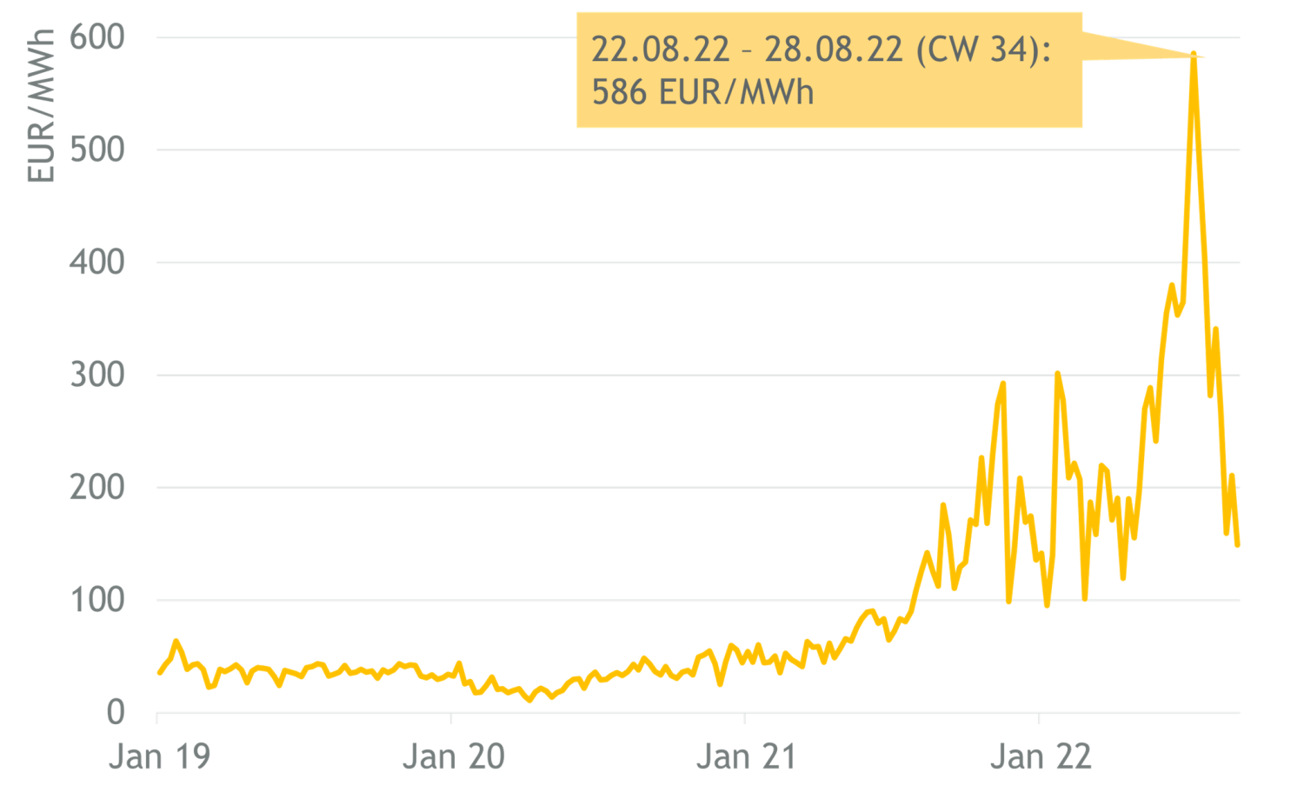The image size is (1304, 792).
Task: Click the 'Jan 20' x-axis label
Action: [453, 756]
